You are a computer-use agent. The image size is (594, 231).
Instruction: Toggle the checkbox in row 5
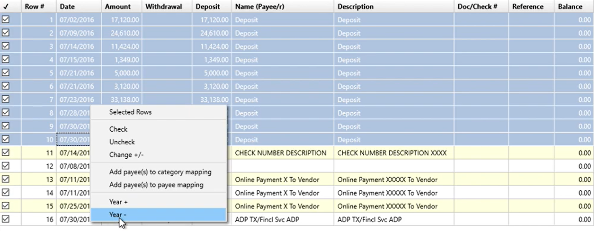coord(6,73)
